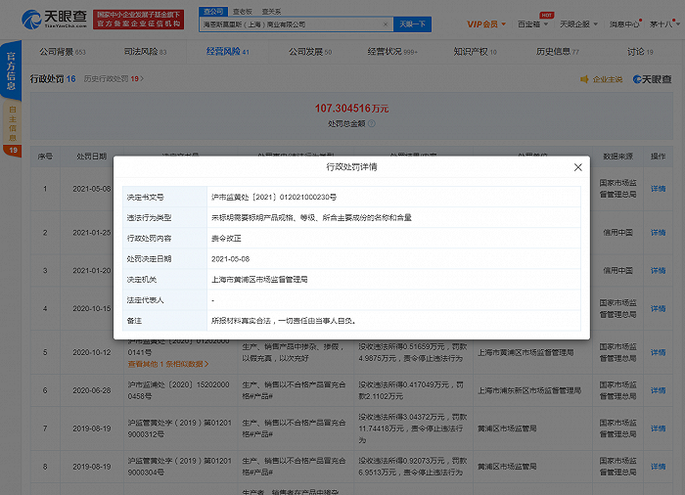Open 详情 for row 4 dated 2020-10-15
The image size is (685, 495).
(x=658, y=308)
